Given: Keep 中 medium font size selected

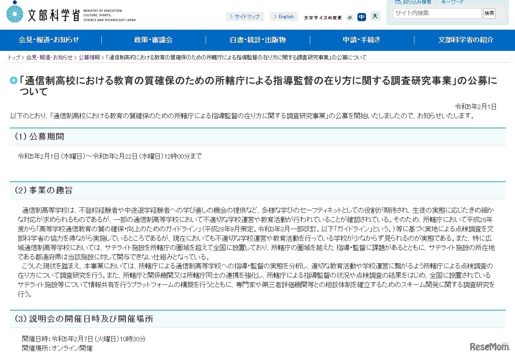Looking at the screenshot, I should pyautogui.click(x=362, y=17).
